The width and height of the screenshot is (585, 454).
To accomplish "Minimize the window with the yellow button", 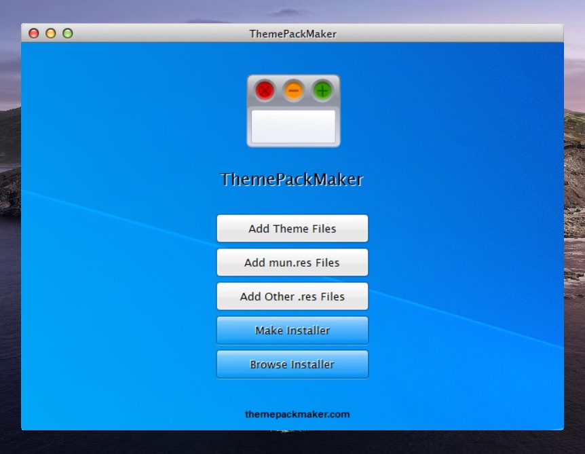I will click(x=50, y=33).
